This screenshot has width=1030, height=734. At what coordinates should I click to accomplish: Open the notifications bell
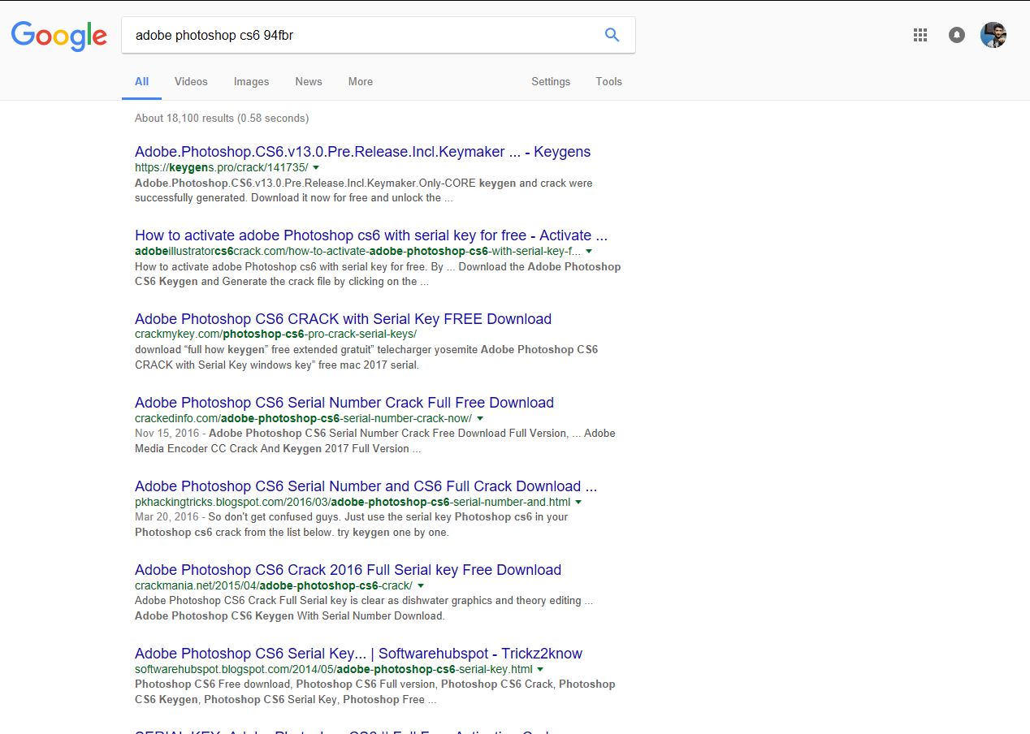(x=957, y=35)
